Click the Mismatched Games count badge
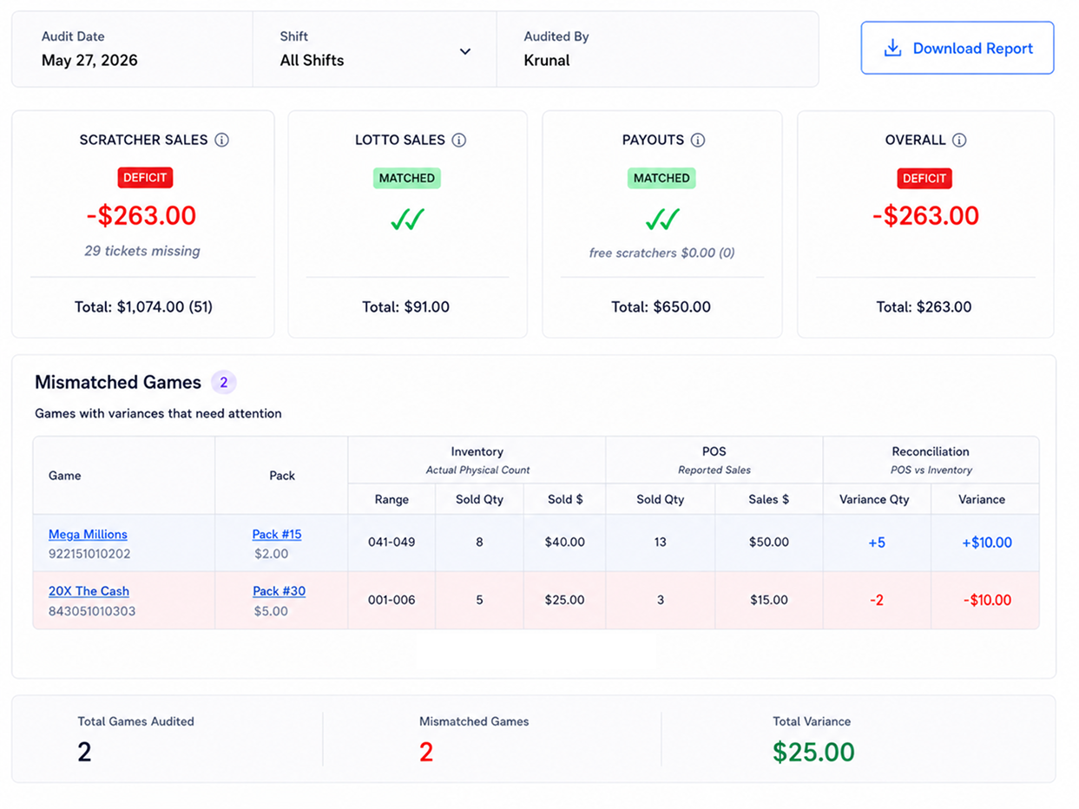 point(223,382)
